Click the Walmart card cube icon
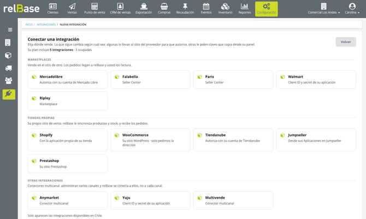 pos(282,77)
